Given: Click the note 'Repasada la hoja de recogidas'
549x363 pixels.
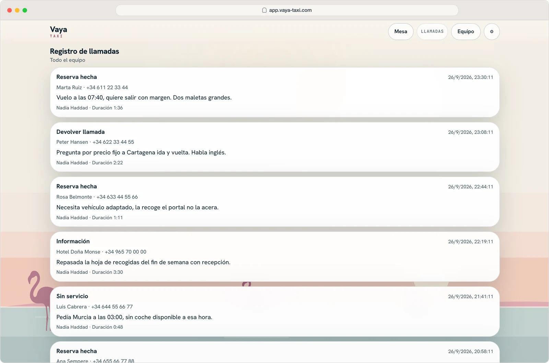Looking at the screenshot, I should (x=143, y=262).
